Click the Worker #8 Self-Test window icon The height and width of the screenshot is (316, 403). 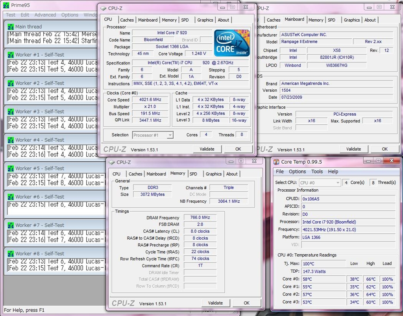(x=11, y=254)
